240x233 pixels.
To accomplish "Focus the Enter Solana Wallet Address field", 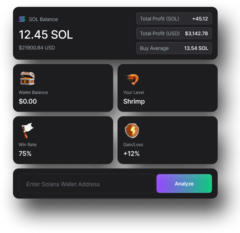I will (86, 184).
